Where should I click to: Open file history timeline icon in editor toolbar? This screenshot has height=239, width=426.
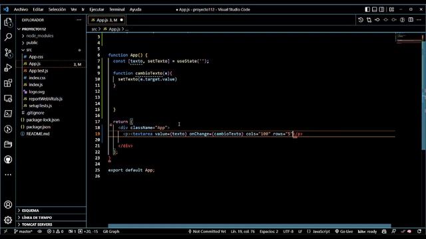click(x=361, y=20)
